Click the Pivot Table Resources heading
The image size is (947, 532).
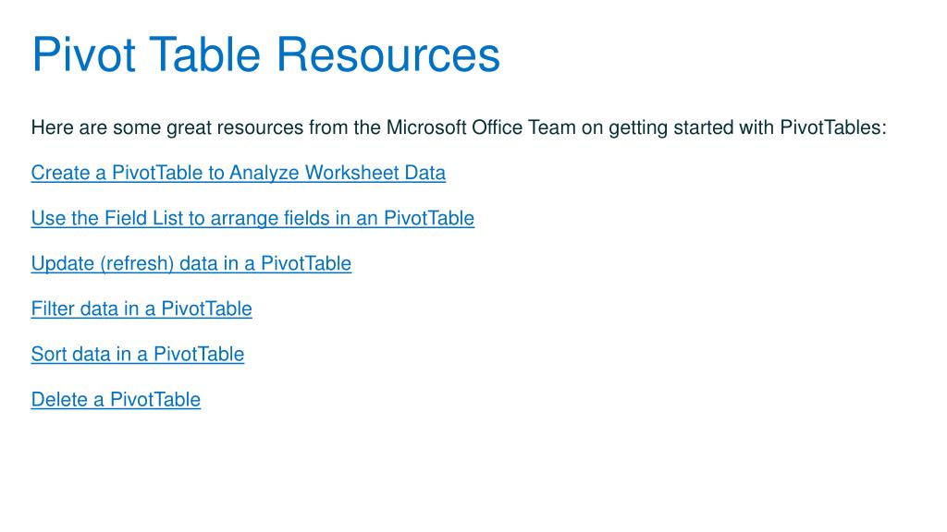pyautogui.click(x=265, y=54)
